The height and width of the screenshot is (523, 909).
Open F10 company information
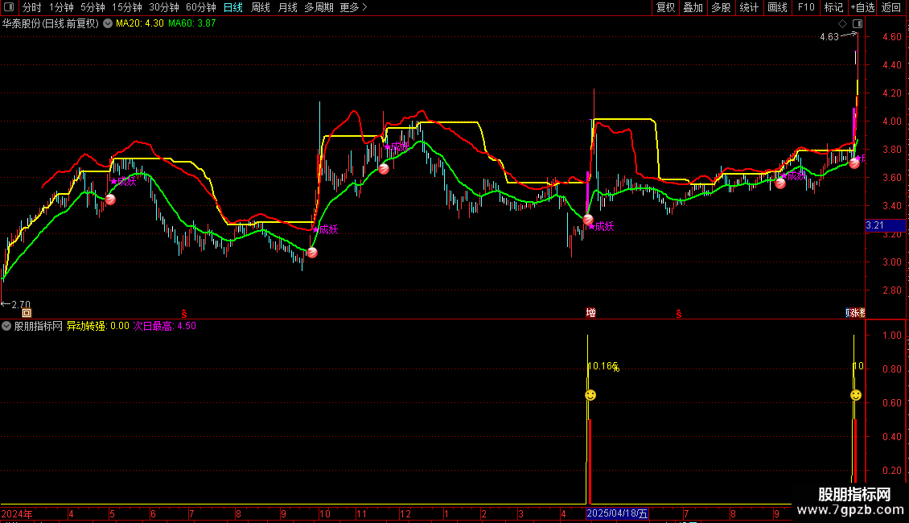pos(806,7)
